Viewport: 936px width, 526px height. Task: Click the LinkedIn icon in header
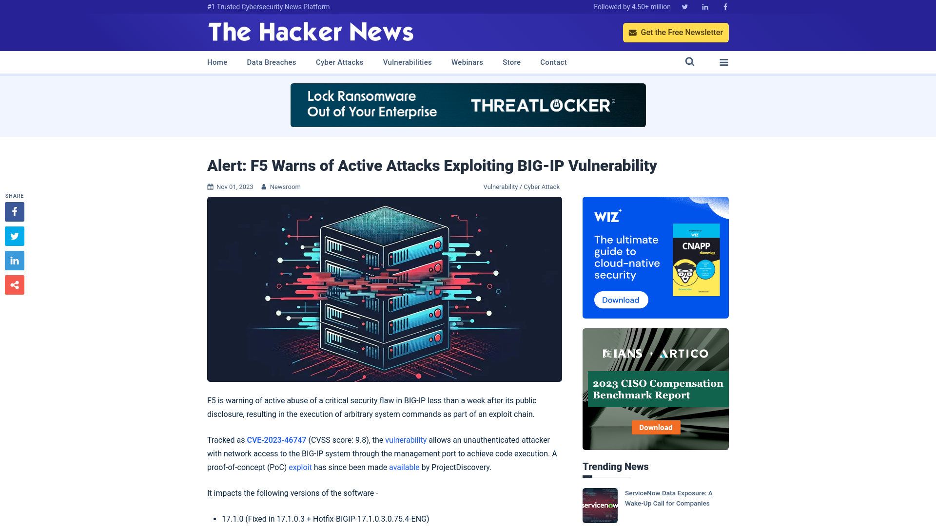[704, 6]
